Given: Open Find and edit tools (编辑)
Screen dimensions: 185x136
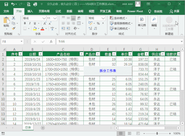Looking at the screenshot, I should [x=154, y=23].
